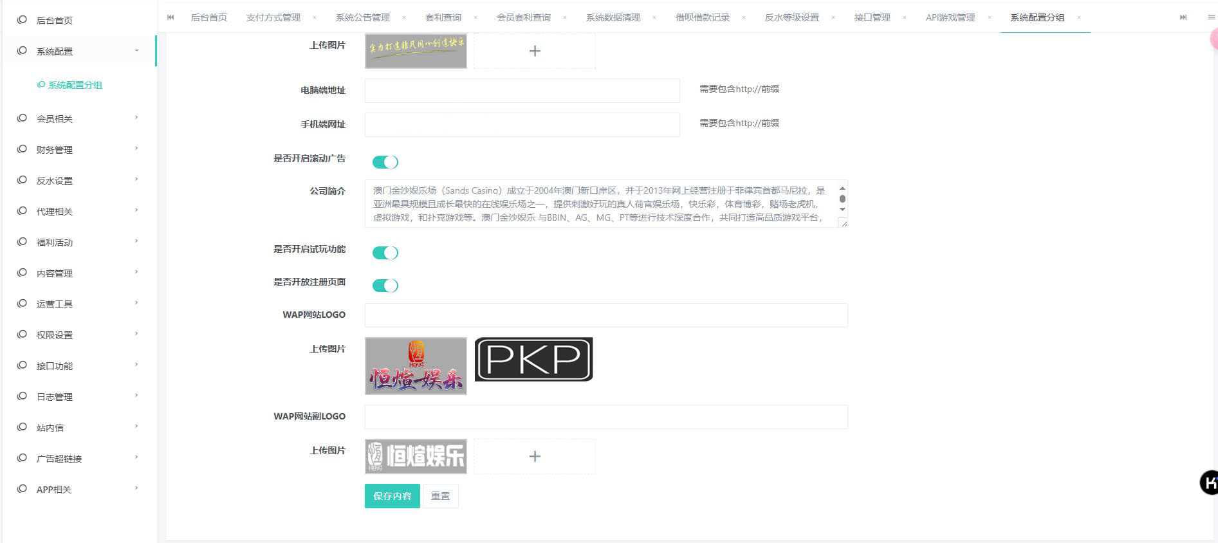Screen dimensions: 1218x543
Task: Switch to API游戏管理 tab
Action: 950,17
